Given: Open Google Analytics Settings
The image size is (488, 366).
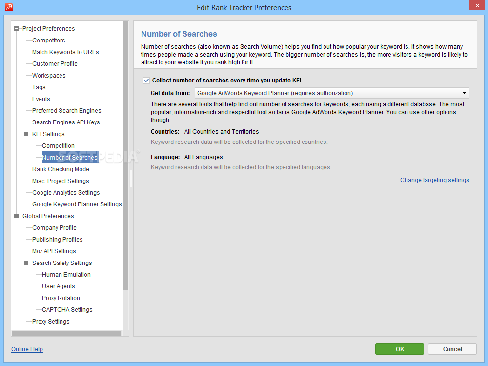Looking at the screenshot, I should tap(66, 193).
